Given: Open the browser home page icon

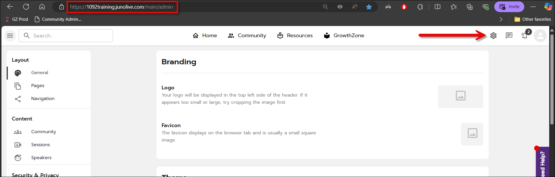Looking at the screenshot, I should tap(42, 7).
